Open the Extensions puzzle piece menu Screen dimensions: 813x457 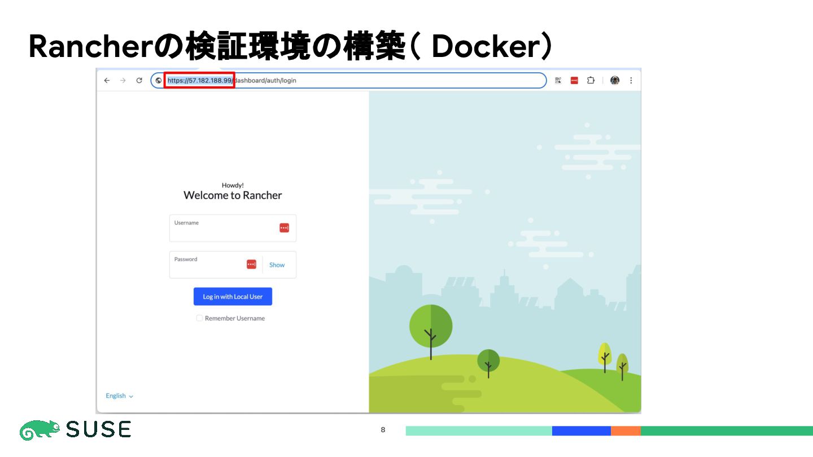[591, 81]
